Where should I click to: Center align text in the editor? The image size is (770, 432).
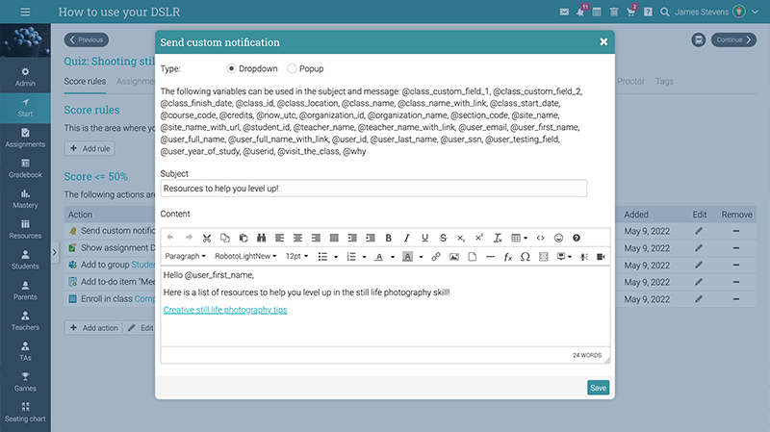click(x=297, y=238)
